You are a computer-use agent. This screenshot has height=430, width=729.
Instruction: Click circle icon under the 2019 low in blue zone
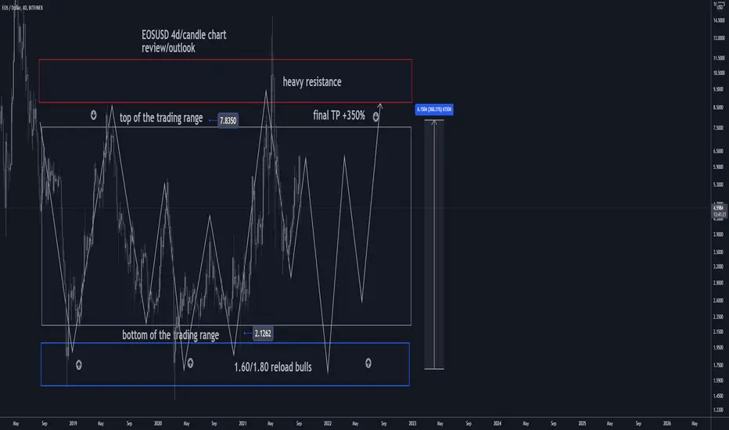(x=78, y=365)
